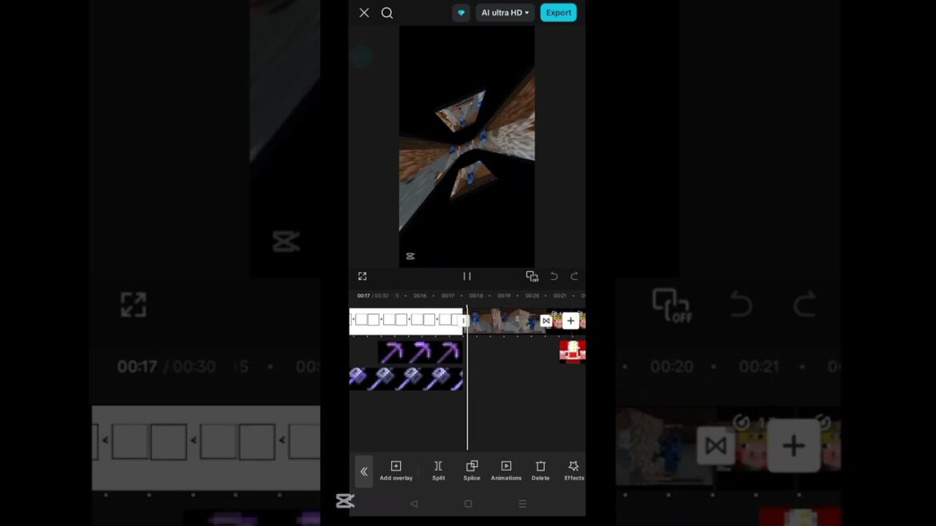
Task: Pause the video playback
Action: pyautogui.click(x=467, y=276)
